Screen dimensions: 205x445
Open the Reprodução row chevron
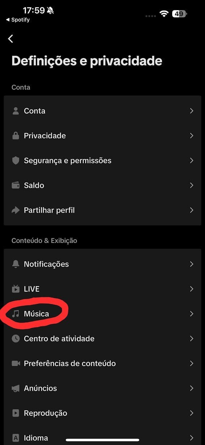pyautogui.click(x=192, y=413)
